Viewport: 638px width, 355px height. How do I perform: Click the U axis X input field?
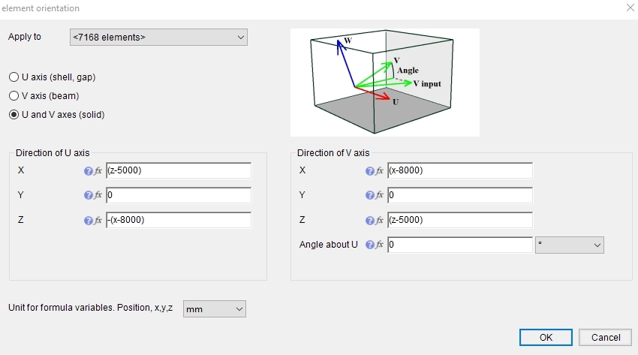pyautogui.click(x=179, y=171)
